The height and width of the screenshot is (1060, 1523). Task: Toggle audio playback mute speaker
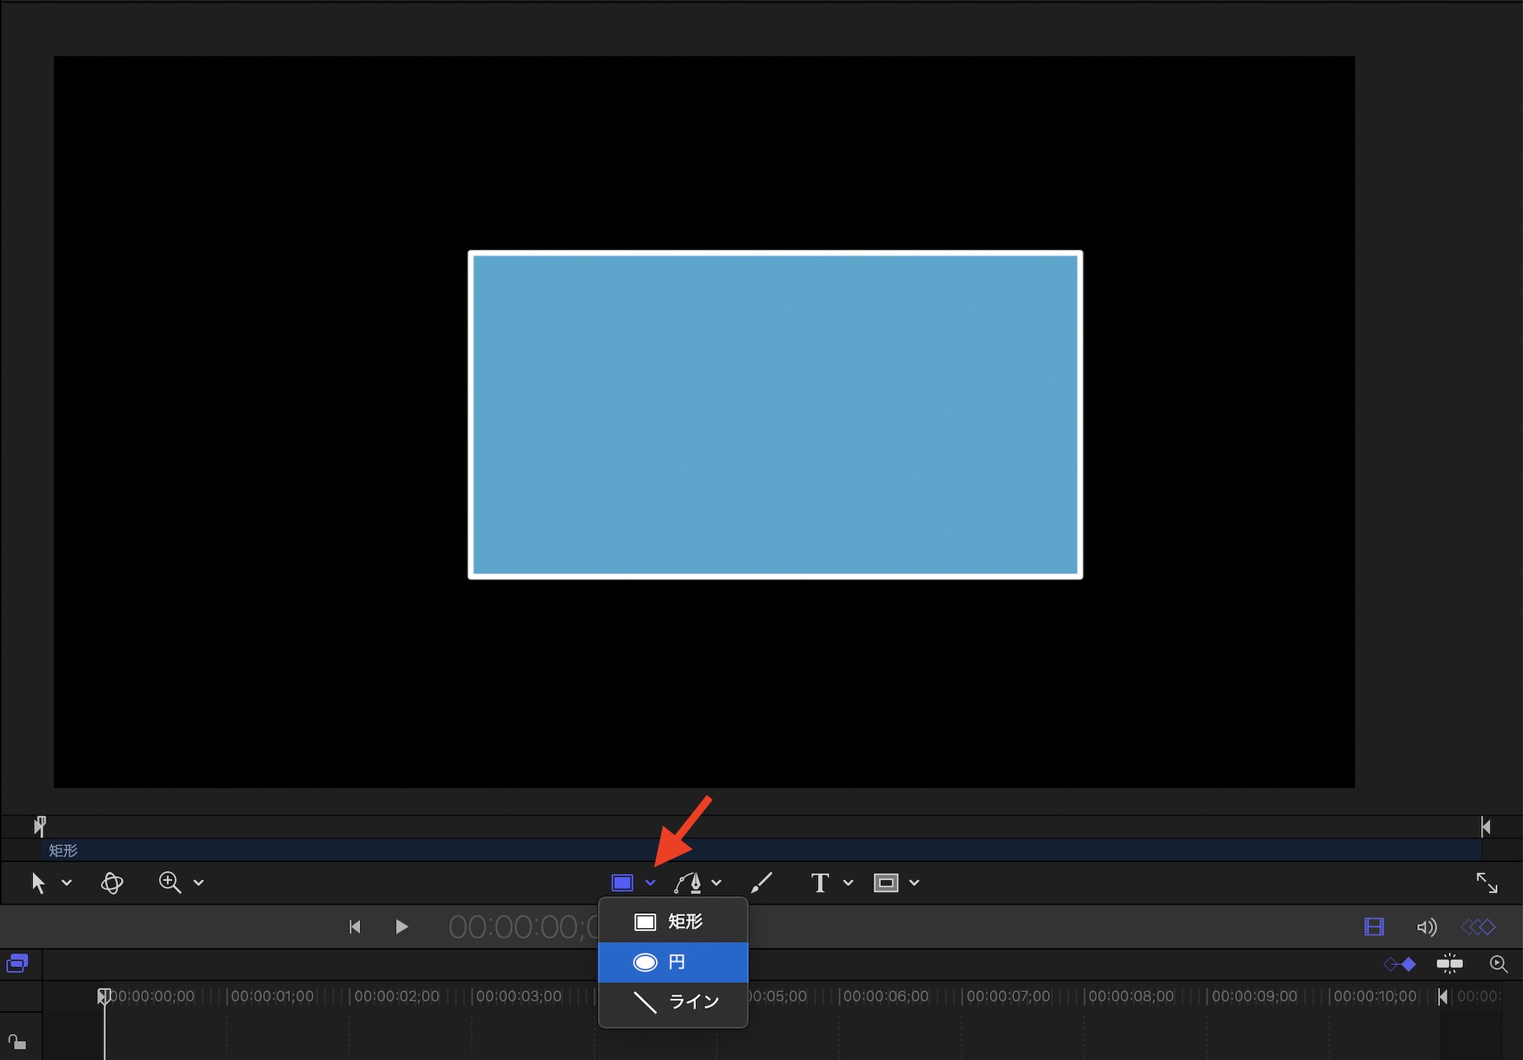coord(1426,927)
